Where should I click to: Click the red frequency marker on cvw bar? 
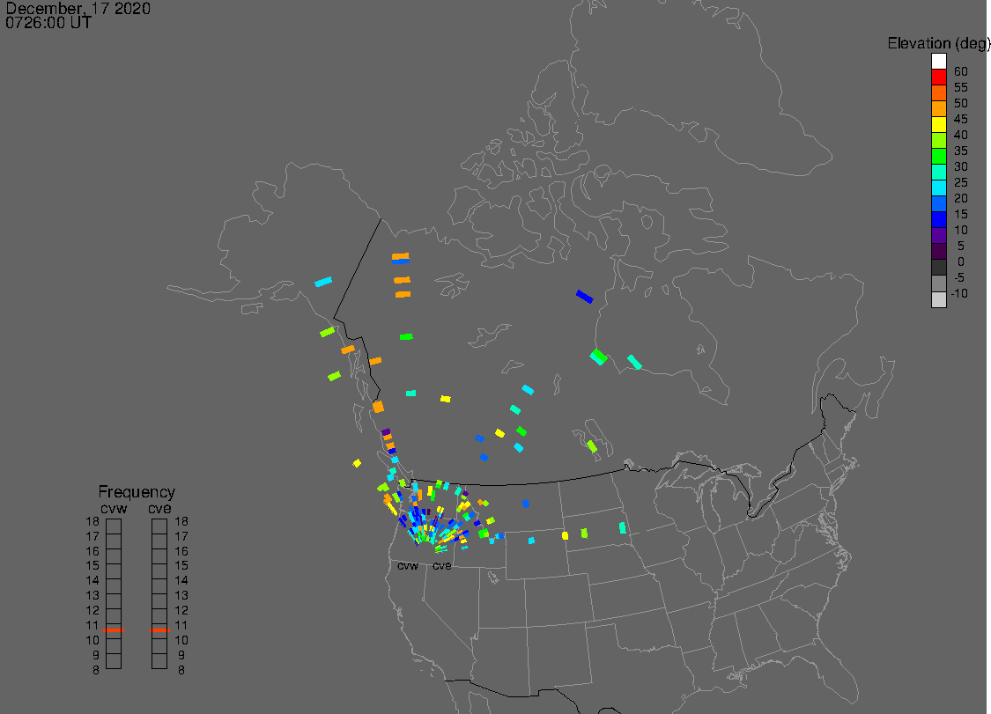[114, 630]
